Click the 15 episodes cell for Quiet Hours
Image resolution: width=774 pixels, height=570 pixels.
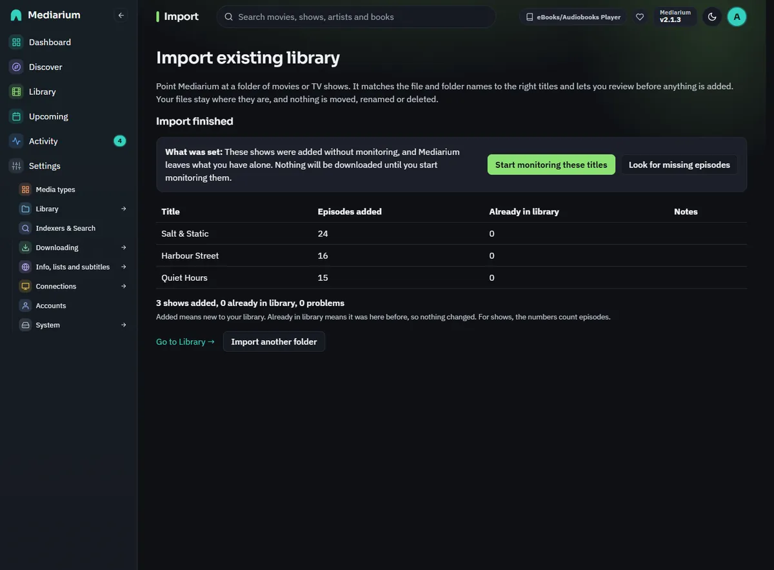pyautogui.click(x=323, y=278)
